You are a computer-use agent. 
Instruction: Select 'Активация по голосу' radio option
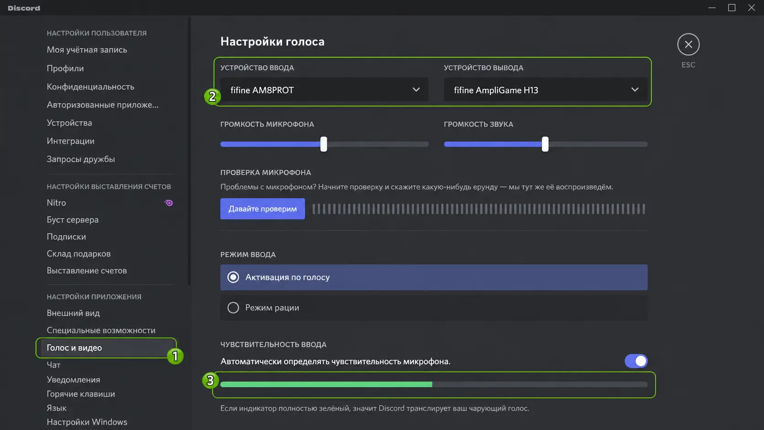tap(434, 277)
